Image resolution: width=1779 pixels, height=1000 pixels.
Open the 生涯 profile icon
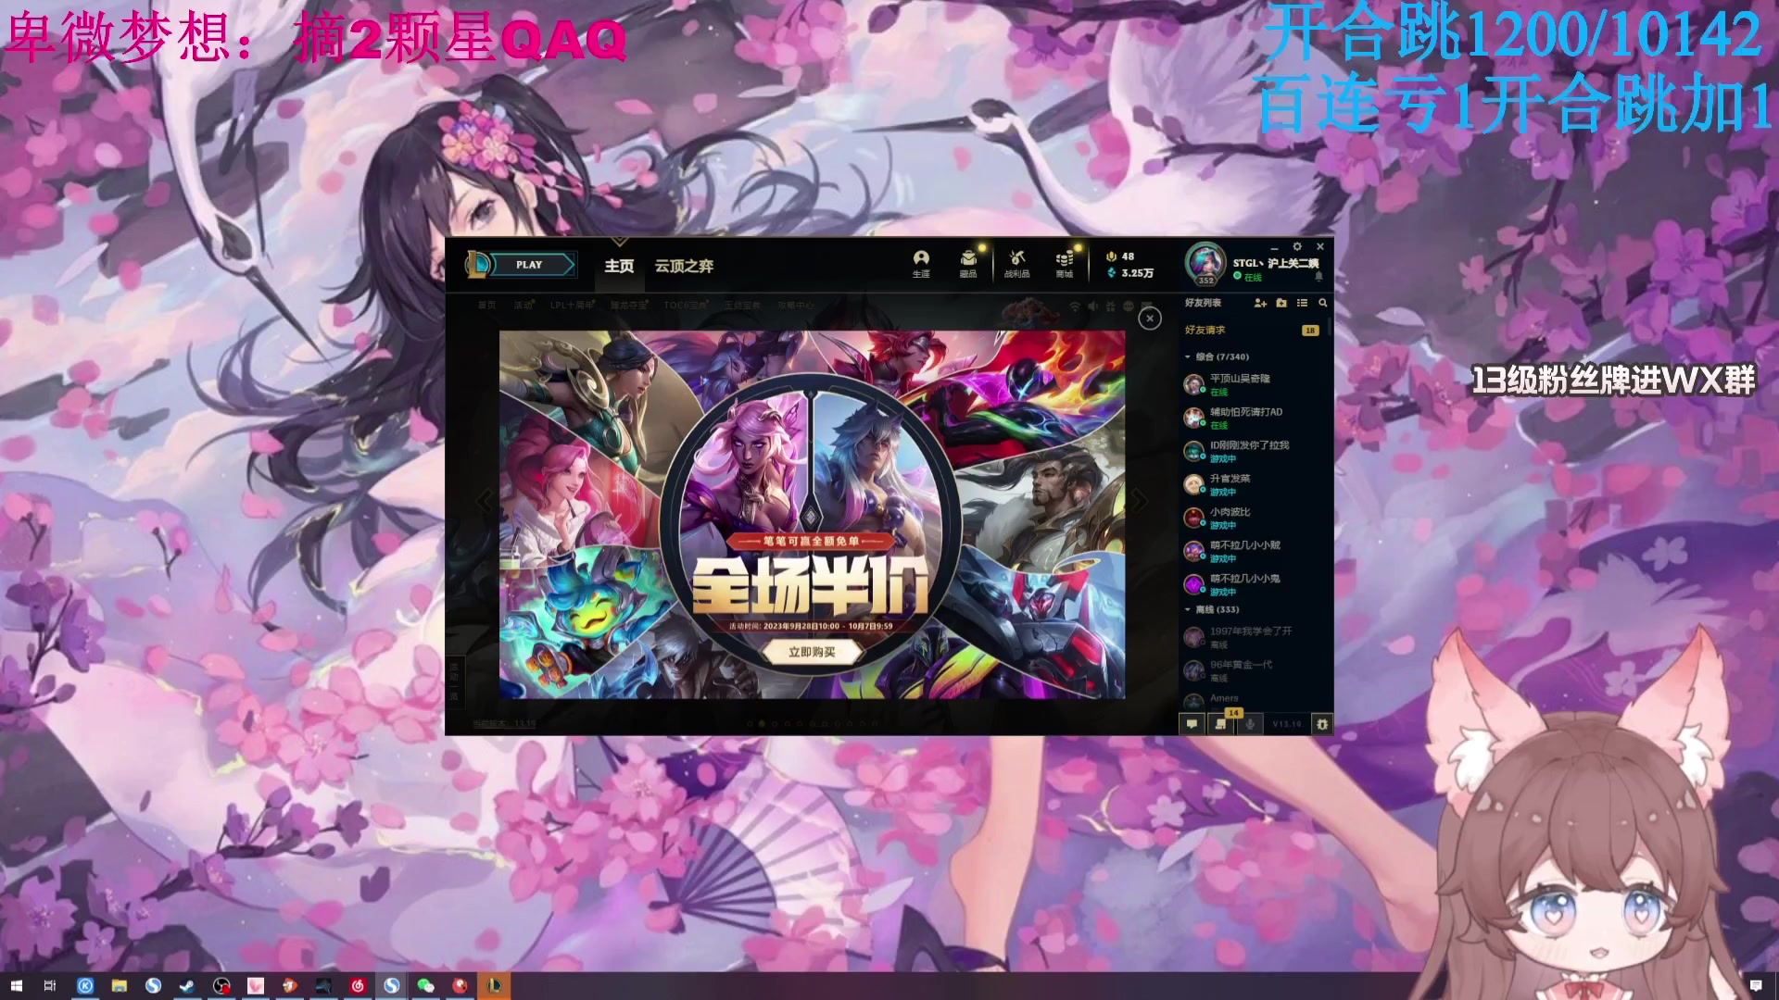[921, 263]
